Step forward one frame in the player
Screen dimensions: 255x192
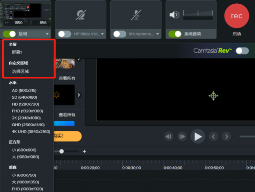point(182,137)
